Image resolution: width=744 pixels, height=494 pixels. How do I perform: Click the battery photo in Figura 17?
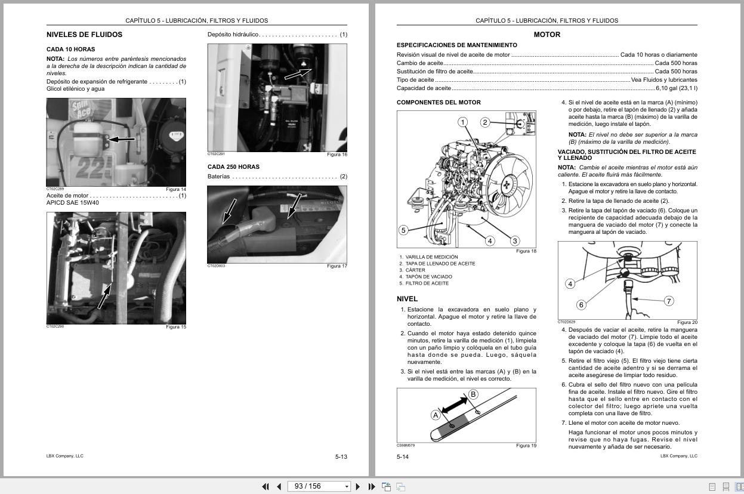[x=276, y=224]
